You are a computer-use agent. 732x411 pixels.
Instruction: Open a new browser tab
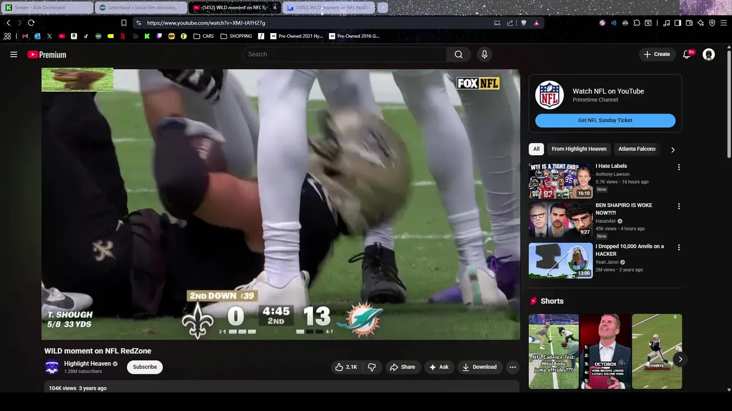pyautogui.click(x=383, y=7)
